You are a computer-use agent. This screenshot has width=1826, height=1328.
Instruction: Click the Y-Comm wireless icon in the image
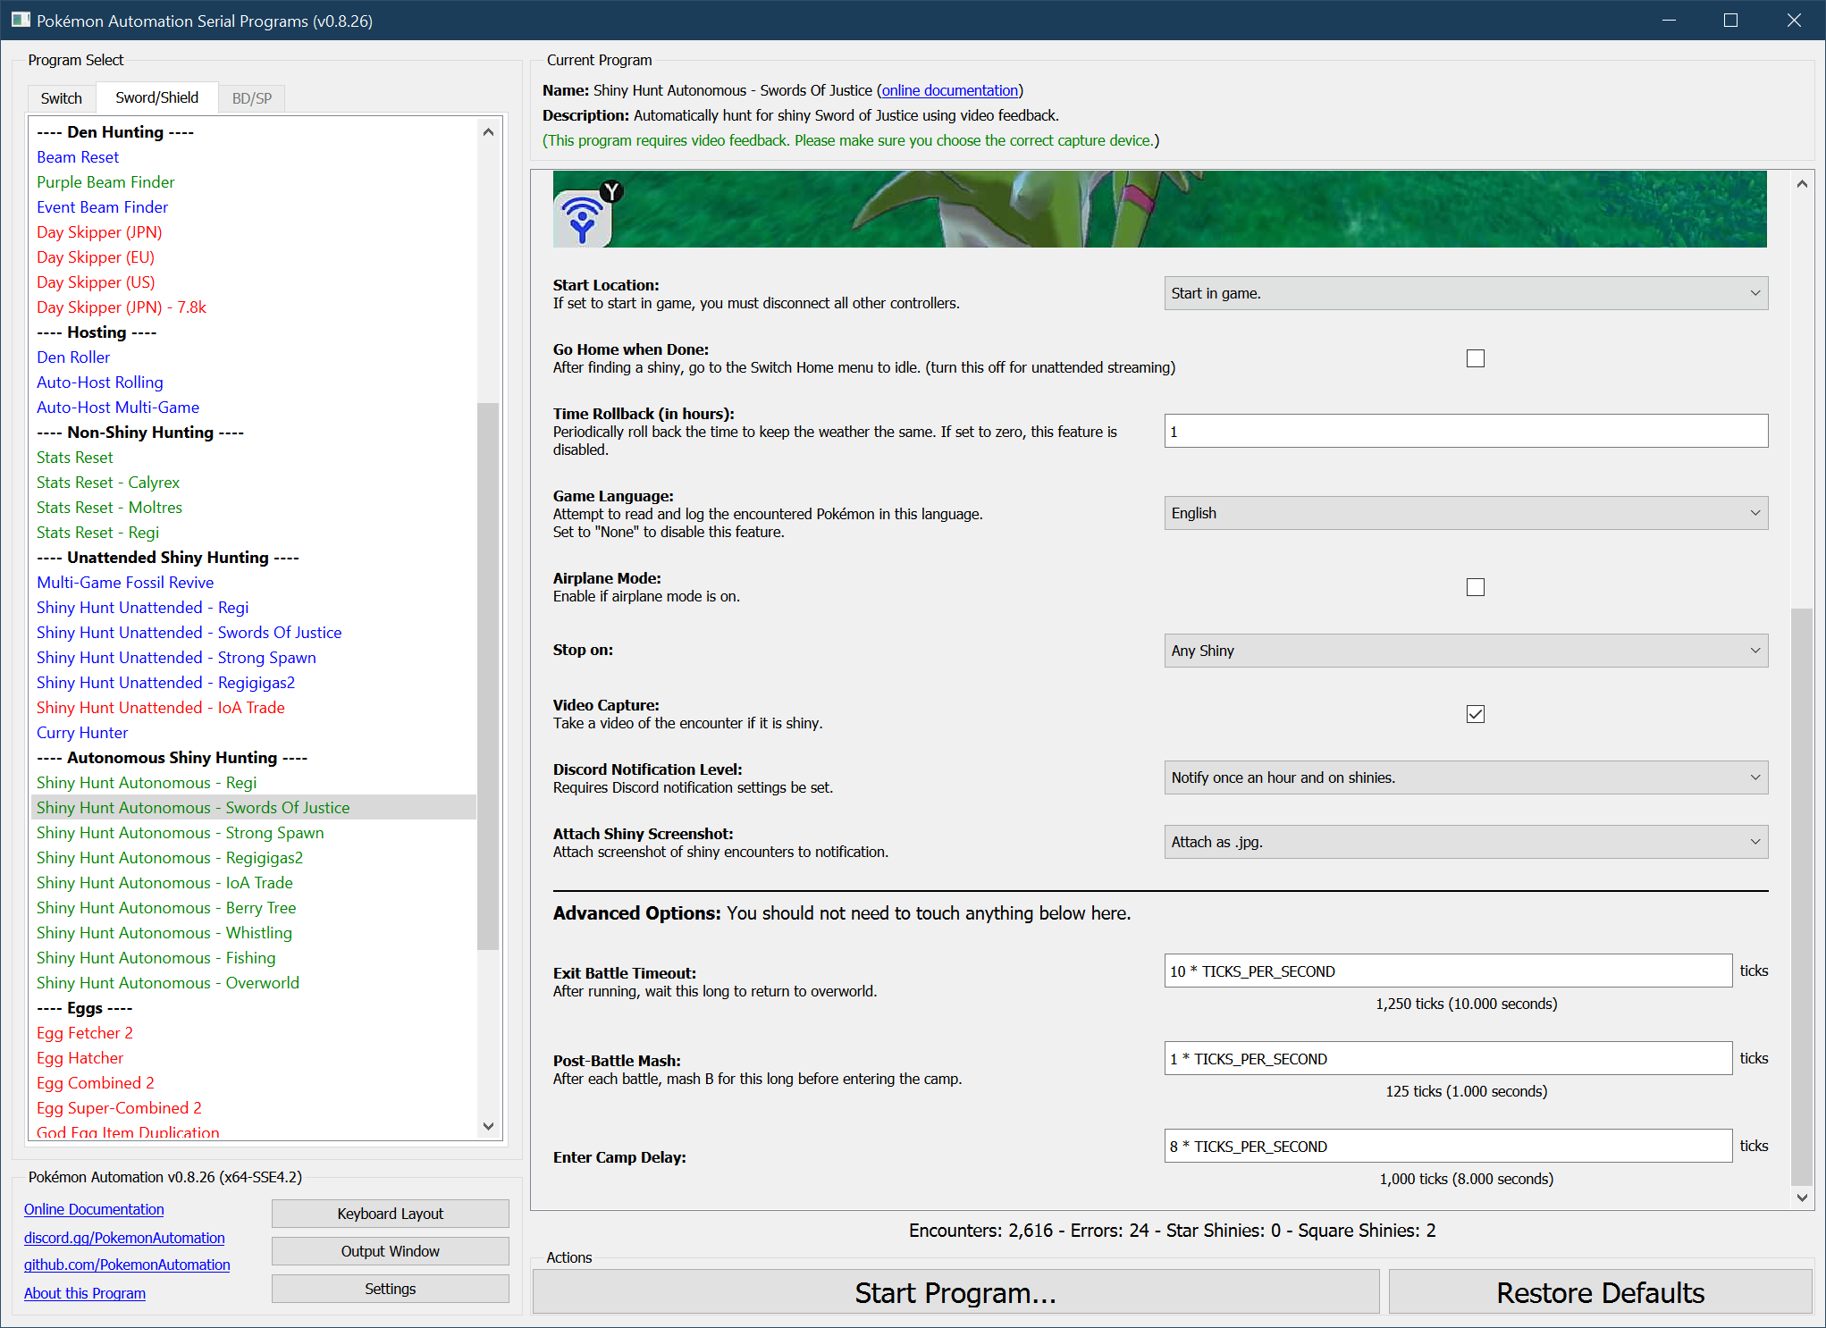(x=583, y=219)
